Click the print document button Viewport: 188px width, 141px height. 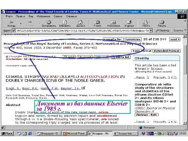pos(69,57)
